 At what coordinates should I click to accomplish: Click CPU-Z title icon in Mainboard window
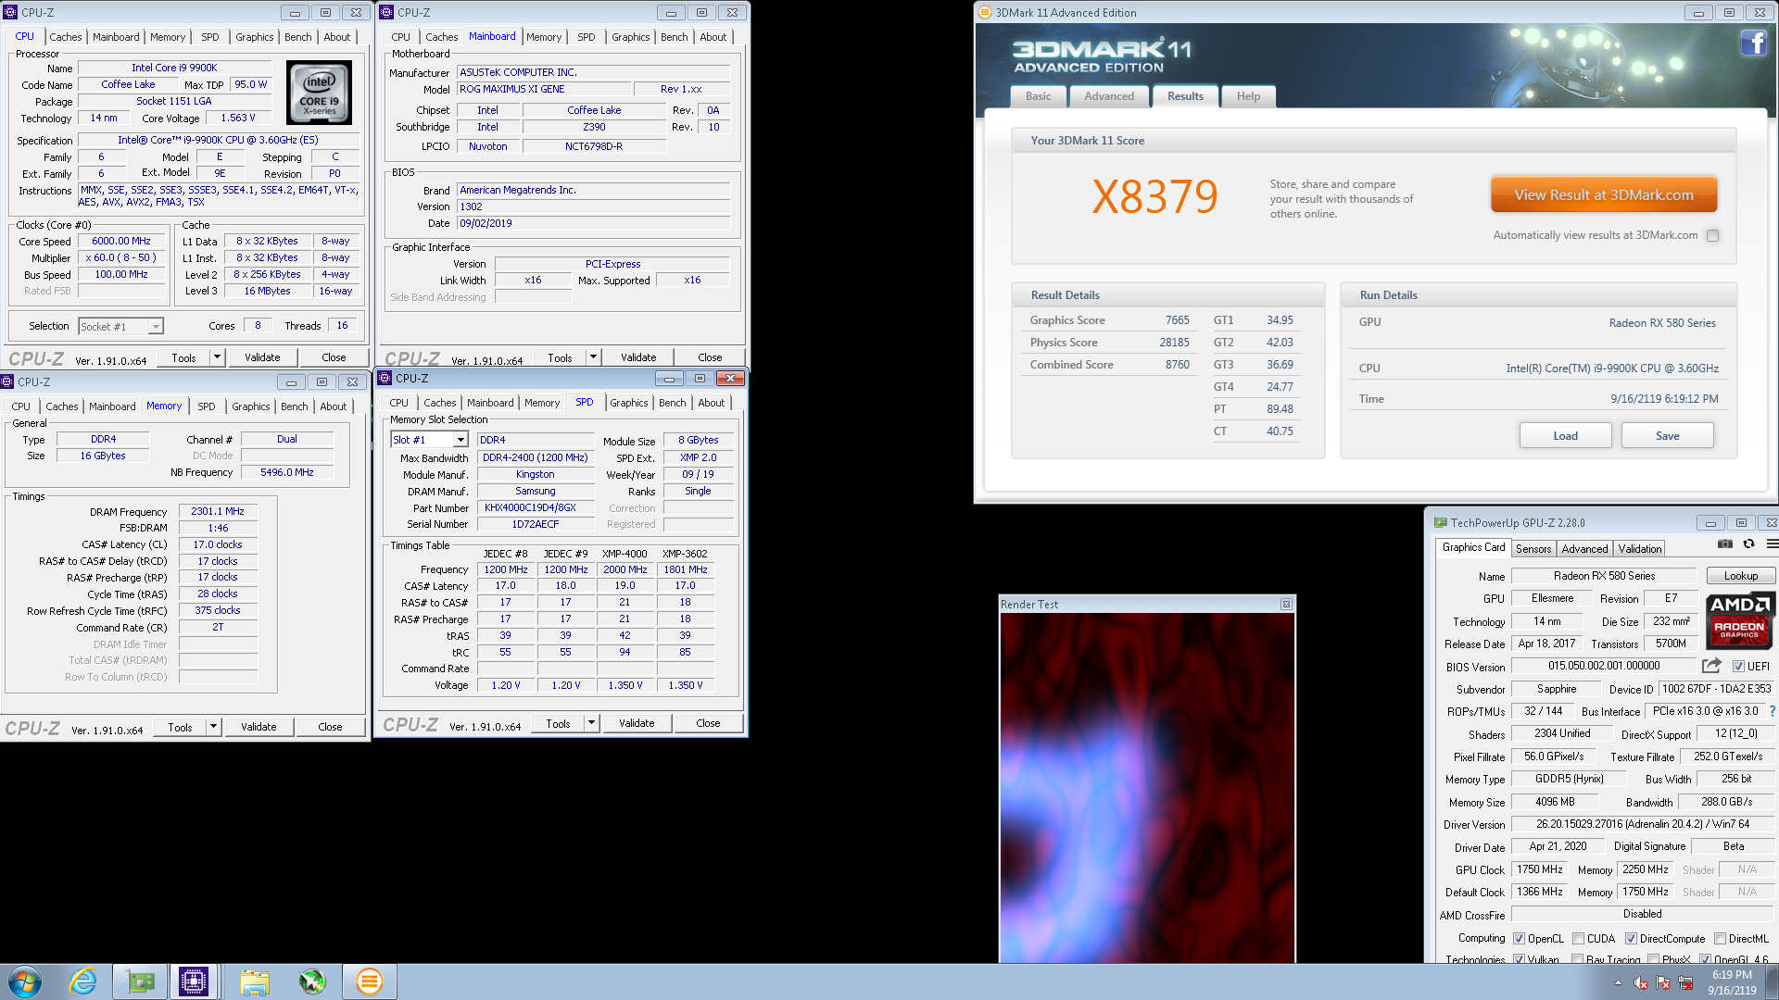387,12
